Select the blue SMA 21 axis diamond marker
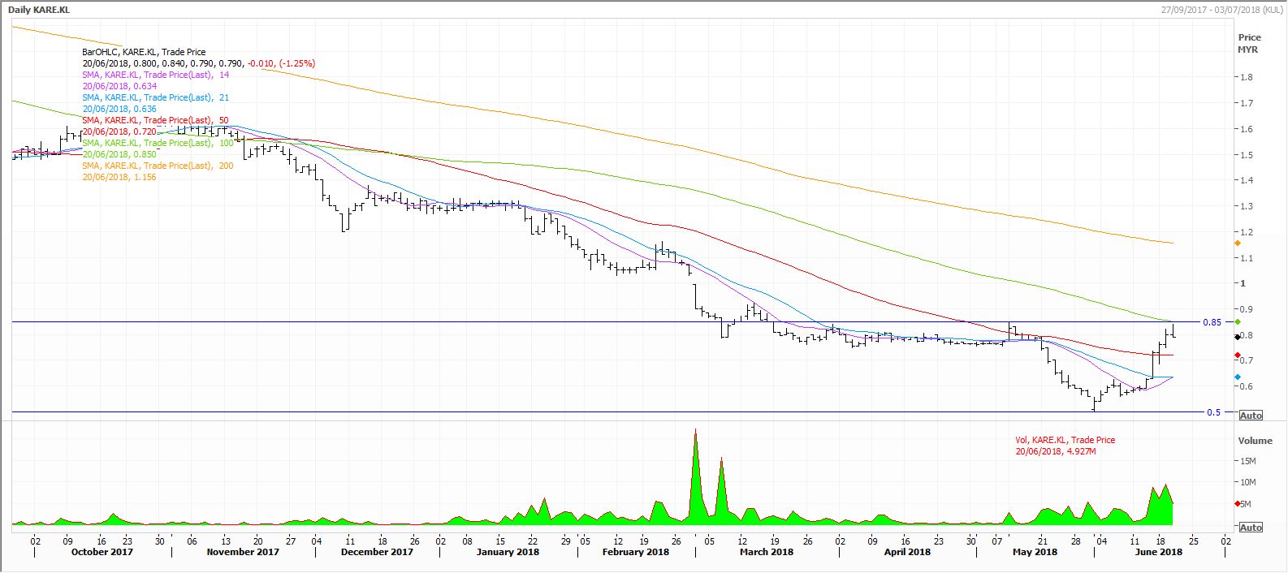 (1237, 377)
